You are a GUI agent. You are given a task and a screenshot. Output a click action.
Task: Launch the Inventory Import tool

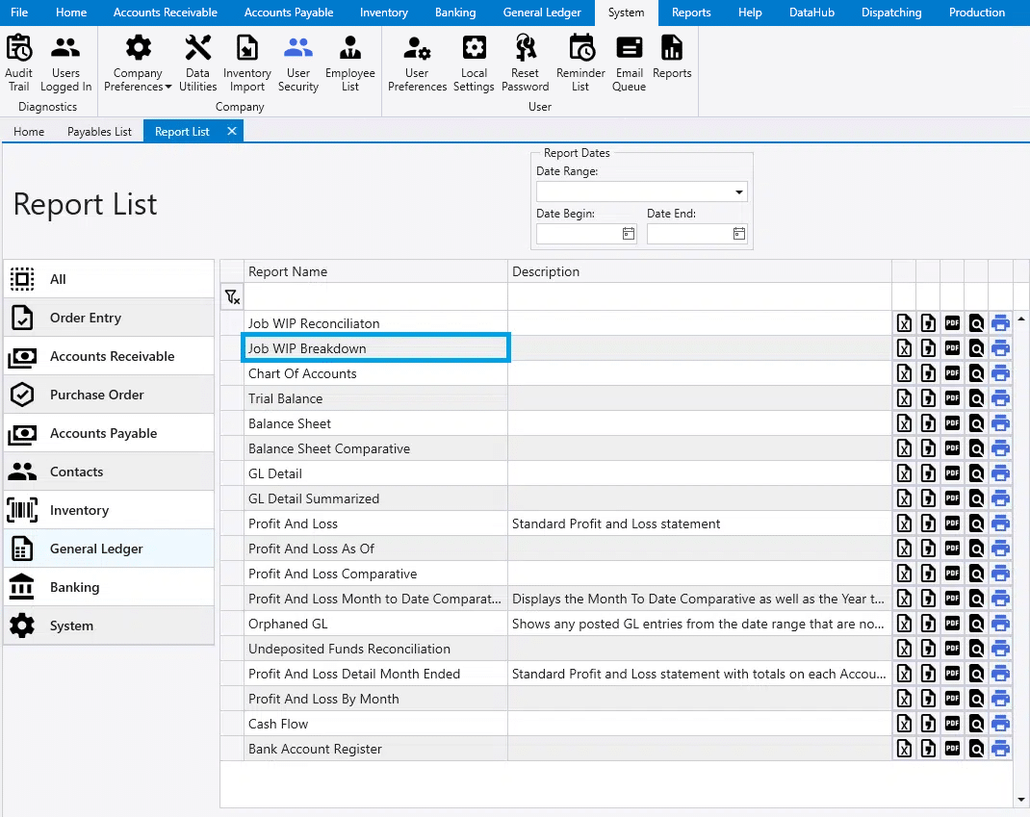tap(247, 64)
